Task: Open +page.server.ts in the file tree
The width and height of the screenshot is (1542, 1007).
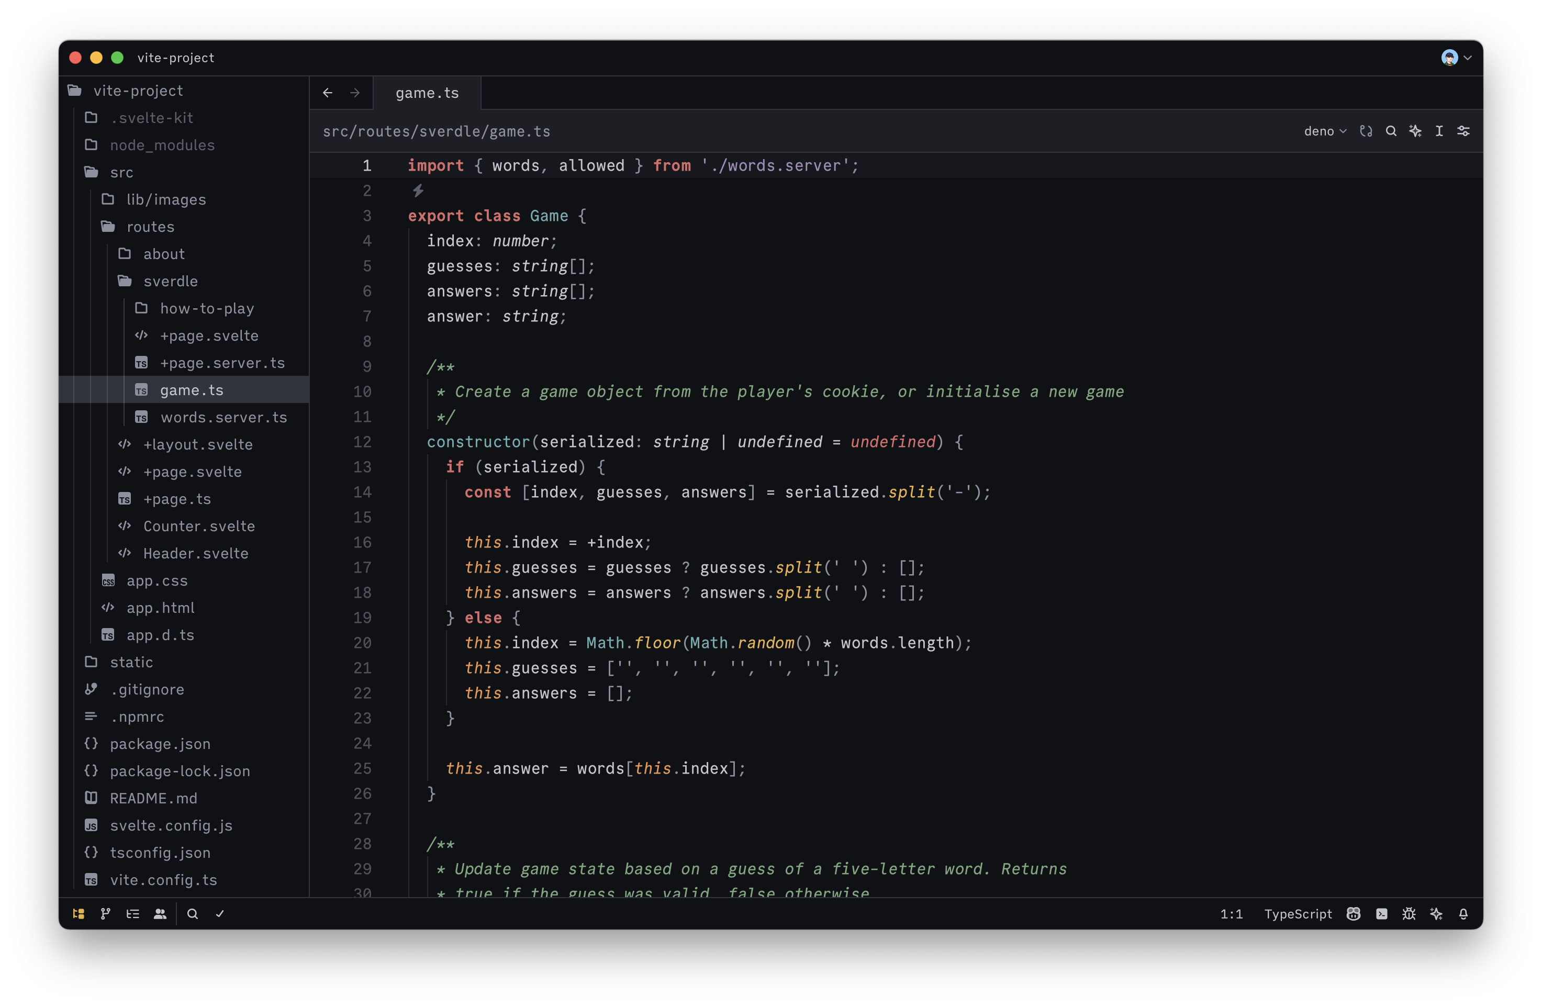Action: [x=183, y=363]
